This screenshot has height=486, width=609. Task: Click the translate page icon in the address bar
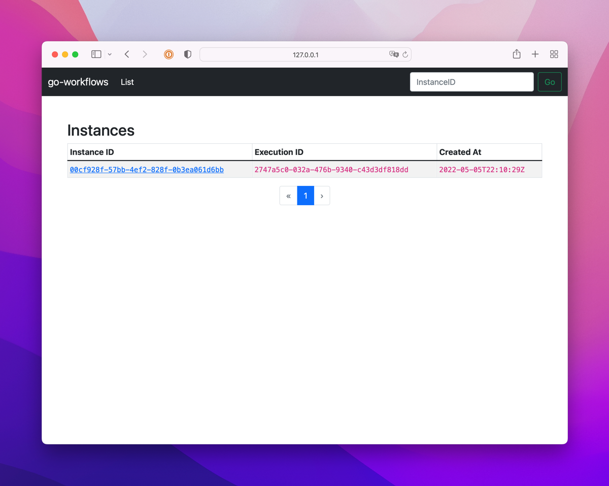coord(393,54)
